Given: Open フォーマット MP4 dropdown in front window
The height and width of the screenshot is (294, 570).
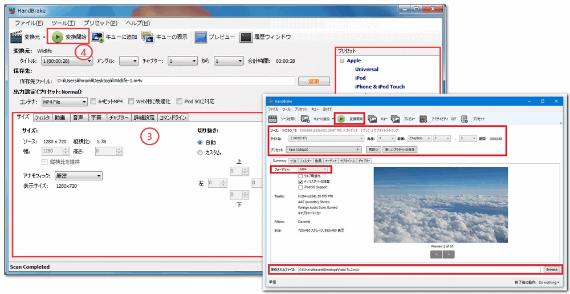Looking at the screenshot, I should tap(313, 170).
